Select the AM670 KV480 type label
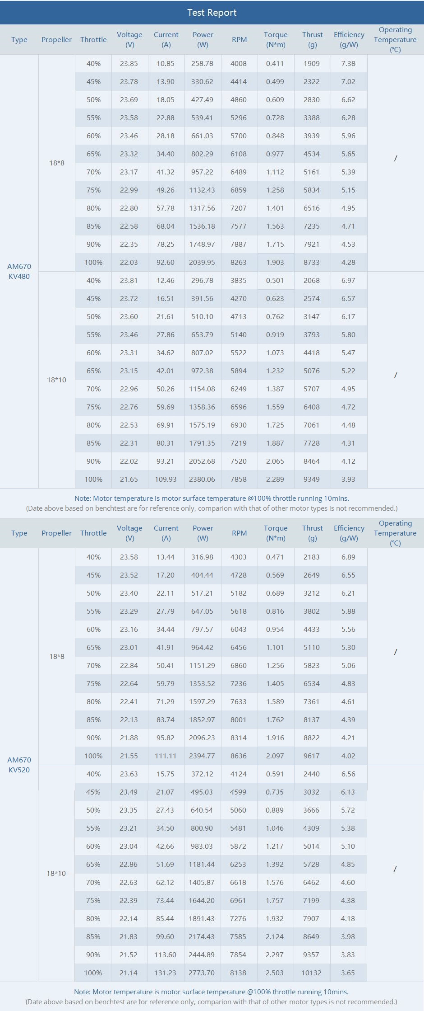The height and width of the screenshot is (1011, 424). pyautogui.click(x=19, y=271)
